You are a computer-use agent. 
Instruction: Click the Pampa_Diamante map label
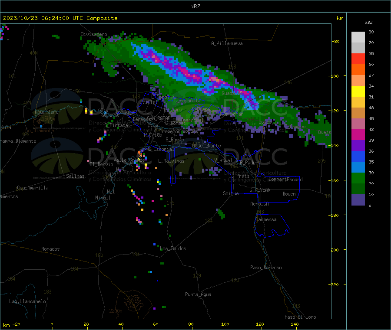click(18, 141)
